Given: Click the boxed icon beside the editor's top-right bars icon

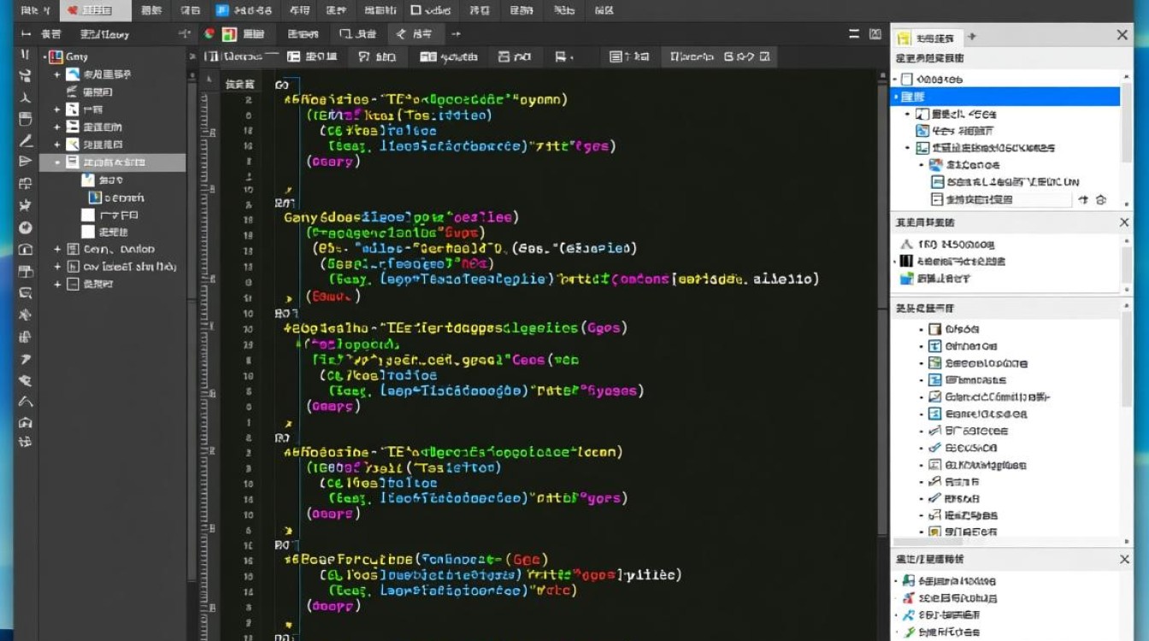Looking at the screenshot, I should click(875, 34).
